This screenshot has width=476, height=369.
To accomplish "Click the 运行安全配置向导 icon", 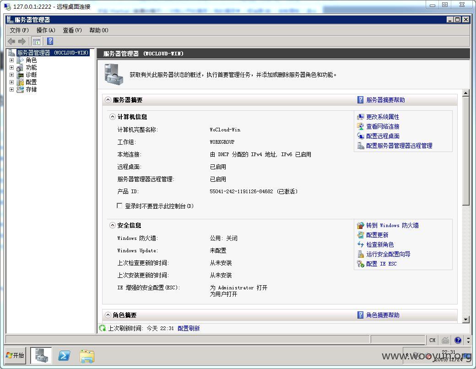I will point(360,254).
